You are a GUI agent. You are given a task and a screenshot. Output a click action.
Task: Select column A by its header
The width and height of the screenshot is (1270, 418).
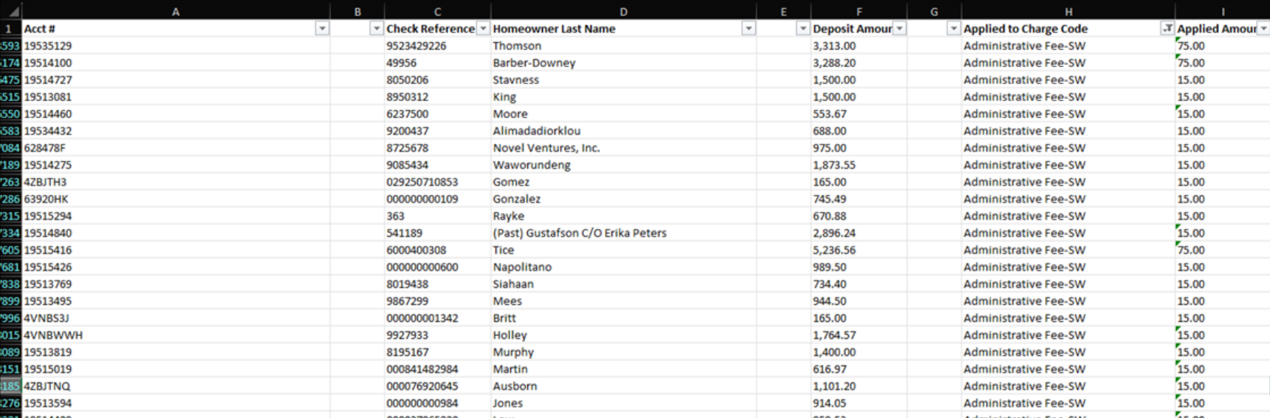click(x=176, y=12)
